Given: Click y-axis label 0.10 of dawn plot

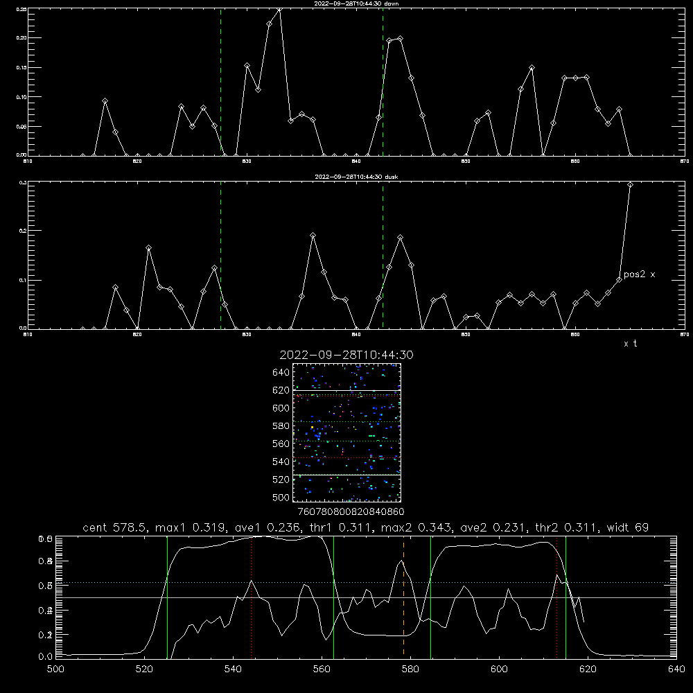Looking at the screenshot, I should click(21, 97).
